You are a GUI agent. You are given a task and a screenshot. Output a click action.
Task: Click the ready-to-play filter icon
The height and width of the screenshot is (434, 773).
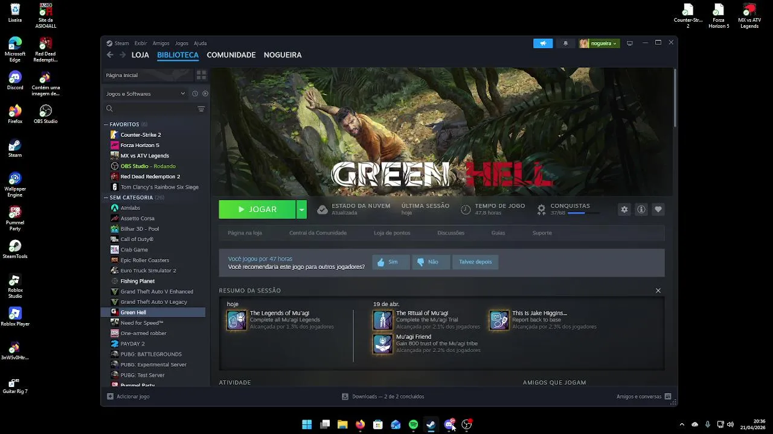pos(205,93)
